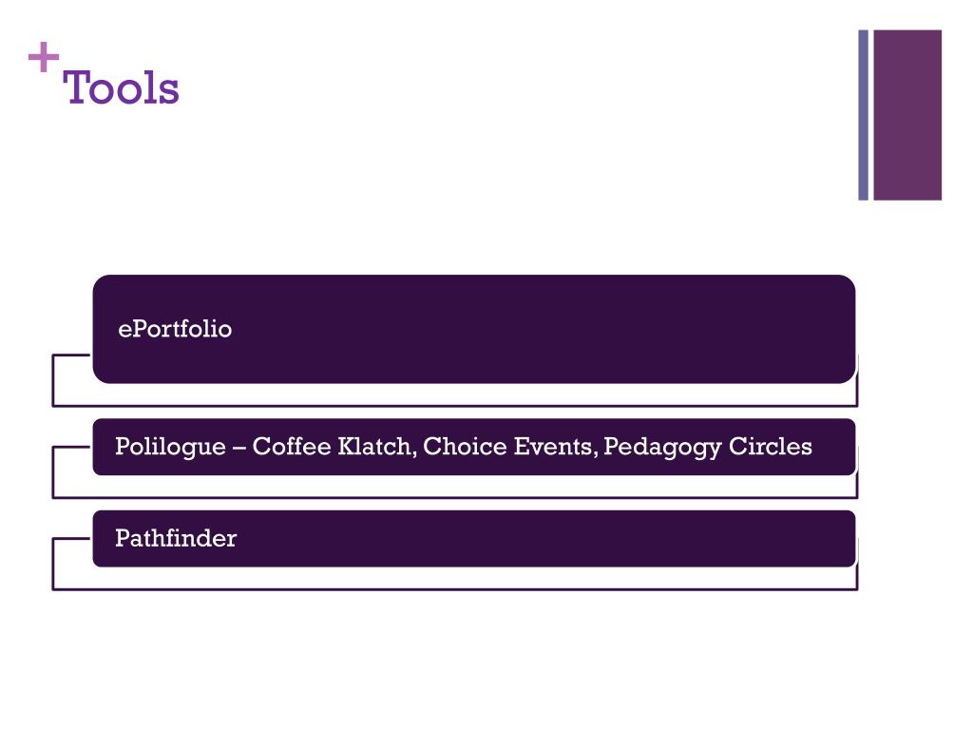Click the purple plus sign beside Tools
The image size is (973, 730).
[x=44, y=57]
